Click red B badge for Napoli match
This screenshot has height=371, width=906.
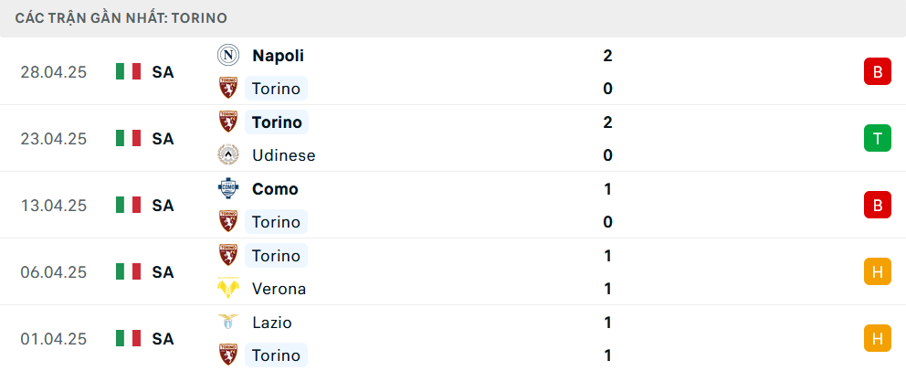tap(877, 71)
